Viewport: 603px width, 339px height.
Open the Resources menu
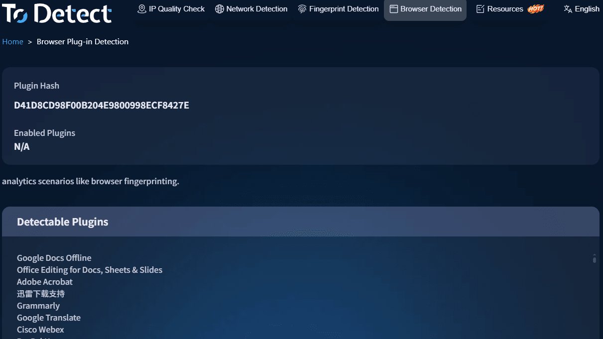point(510,9)
